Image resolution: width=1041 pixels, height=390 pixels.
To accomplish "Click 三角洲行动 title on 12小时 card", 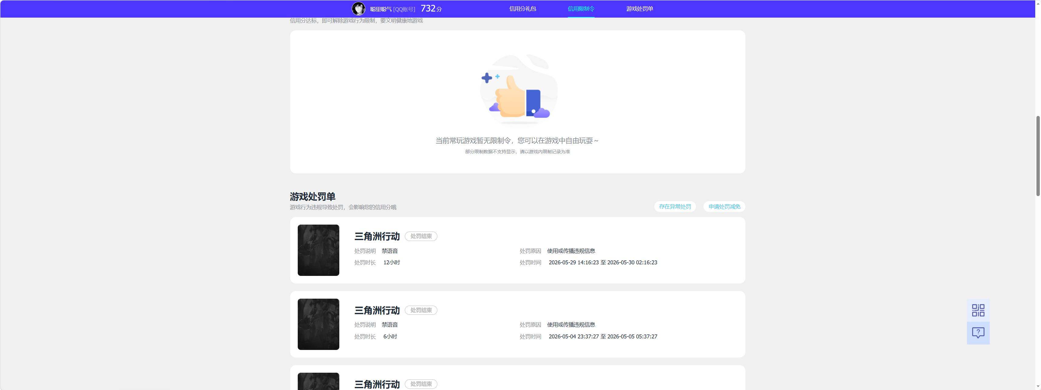I will point(377,236).
